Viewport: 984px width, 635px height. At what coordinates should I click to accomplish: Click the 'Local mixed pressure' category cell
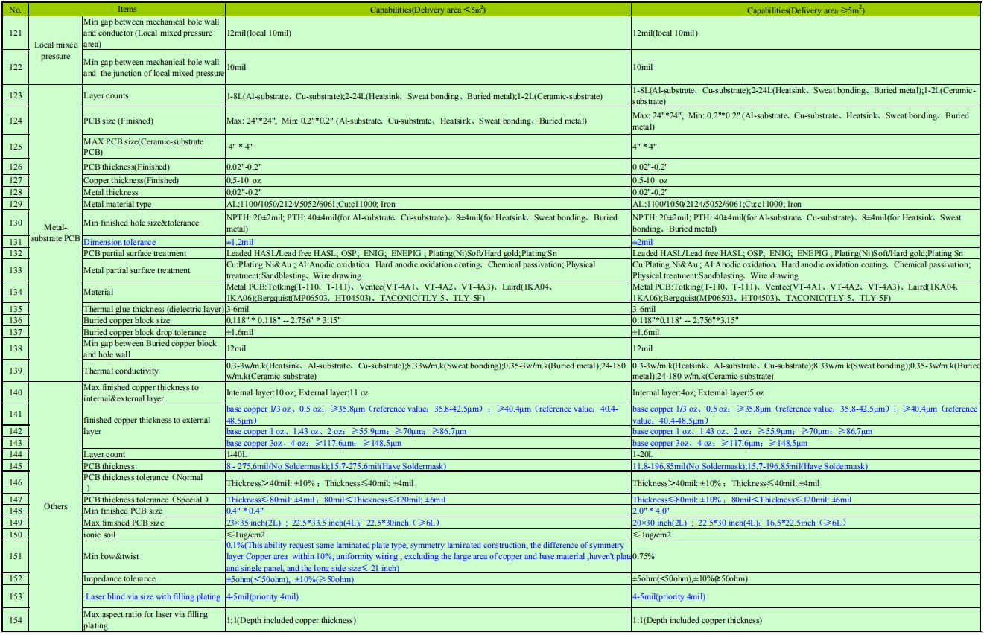click(x=56, y=50)
